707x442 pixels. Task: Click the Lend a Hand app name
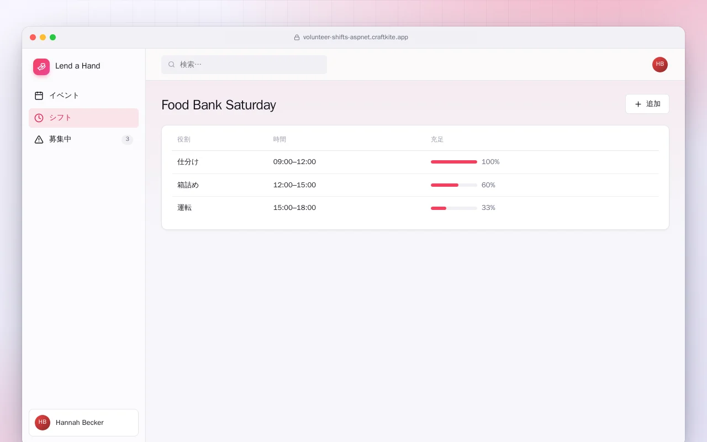tap(78, 66)
